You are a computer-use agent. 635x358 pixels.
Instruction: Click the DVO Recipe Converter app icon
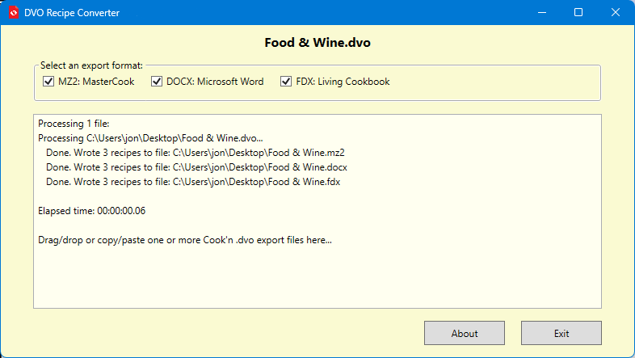point(14,13)
